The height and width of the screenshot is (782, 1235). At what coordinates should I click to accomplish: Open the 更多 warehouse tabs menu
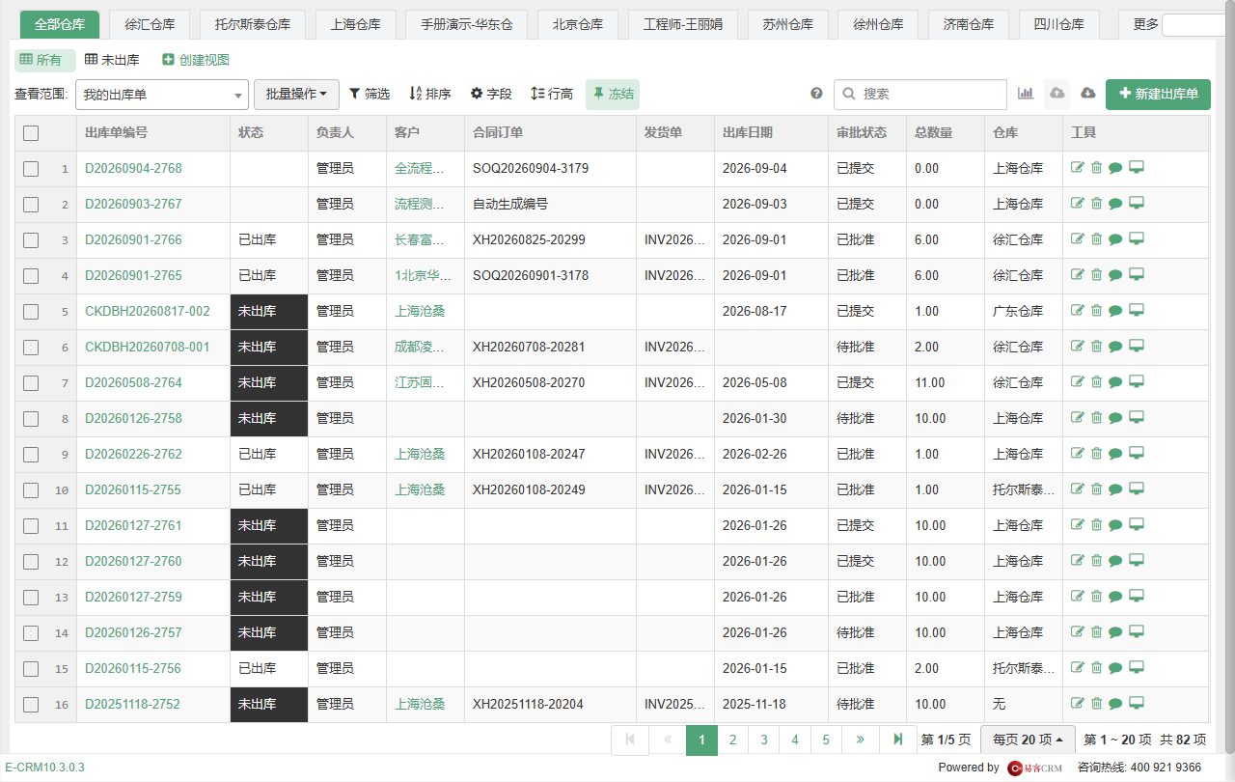pos(1146,24)
